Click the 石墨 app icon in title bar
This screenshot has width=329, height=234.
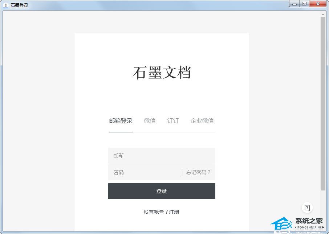[x=6, y=5]
